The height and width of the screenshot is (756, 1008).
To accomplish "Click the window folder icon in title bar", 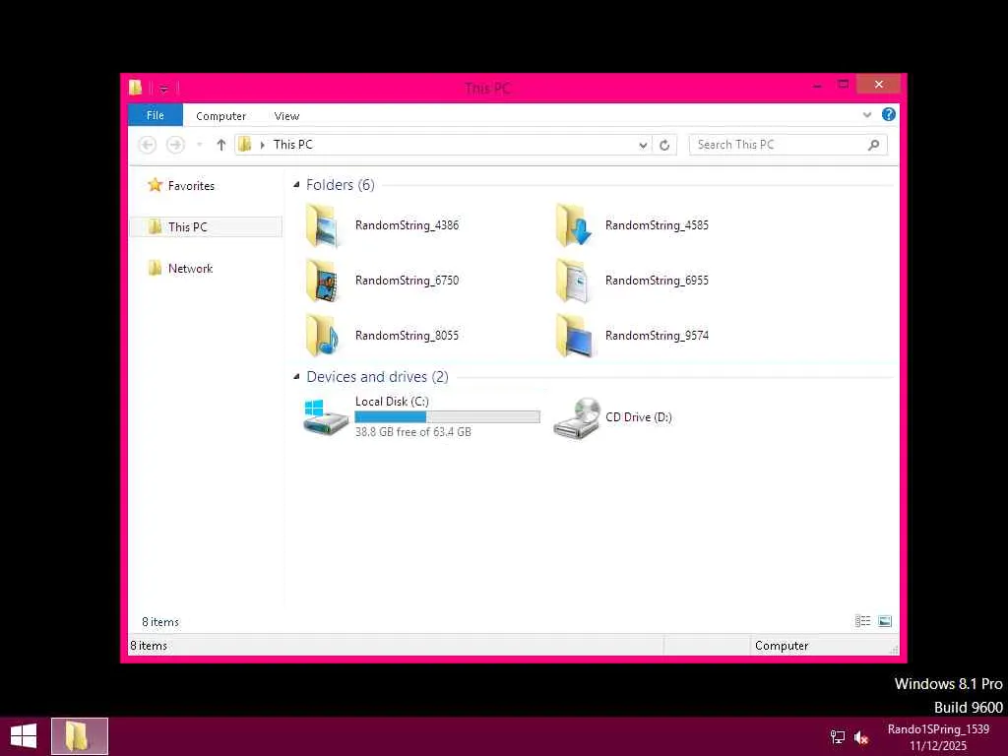I will pyautogui.click(x=135, y=88).
